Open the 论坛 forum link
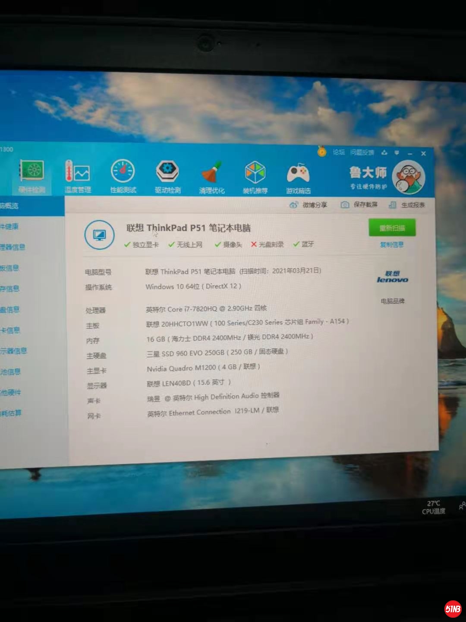 pyautogui.click(x=339, y=152)
